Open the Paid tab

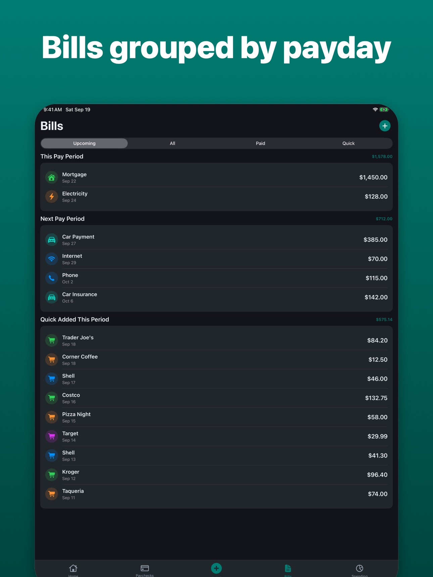point(260,143)
